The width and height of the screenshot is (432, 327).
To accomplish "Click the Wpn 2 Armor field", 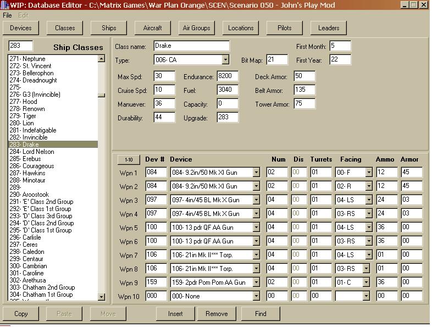I will [x=412, y=186].
